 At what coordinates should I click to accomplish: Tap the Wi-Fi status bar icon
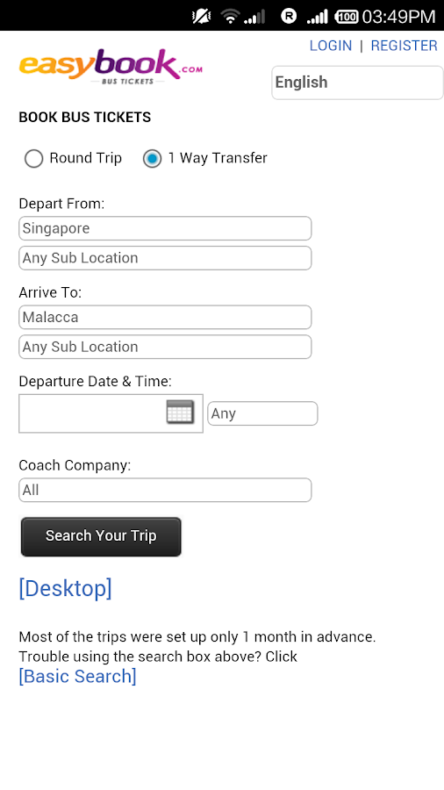tap(230, 16)
